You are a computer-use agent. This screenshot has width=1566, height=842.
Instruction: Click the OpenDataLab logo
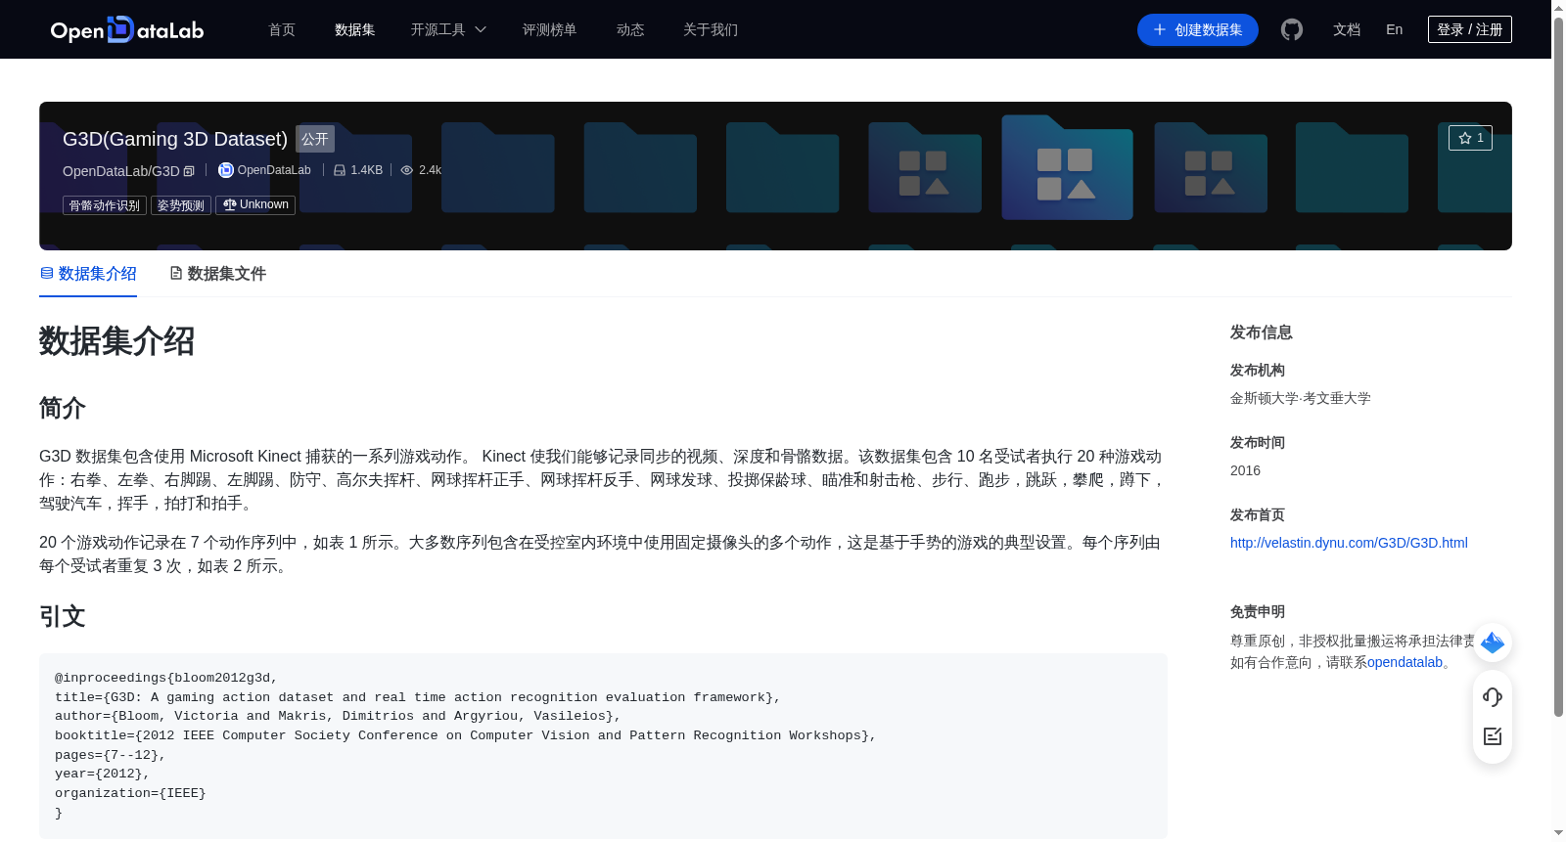[127, 29]
